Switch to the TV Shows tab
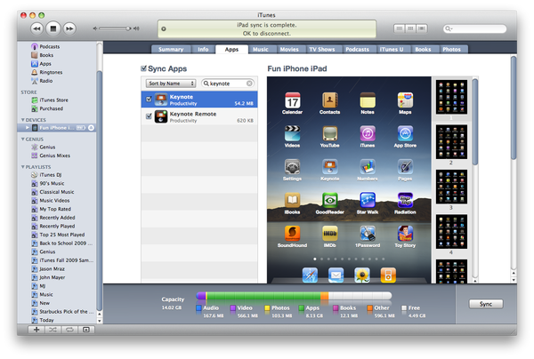Screen dimensions: 534x359 [x=322, y=49]
